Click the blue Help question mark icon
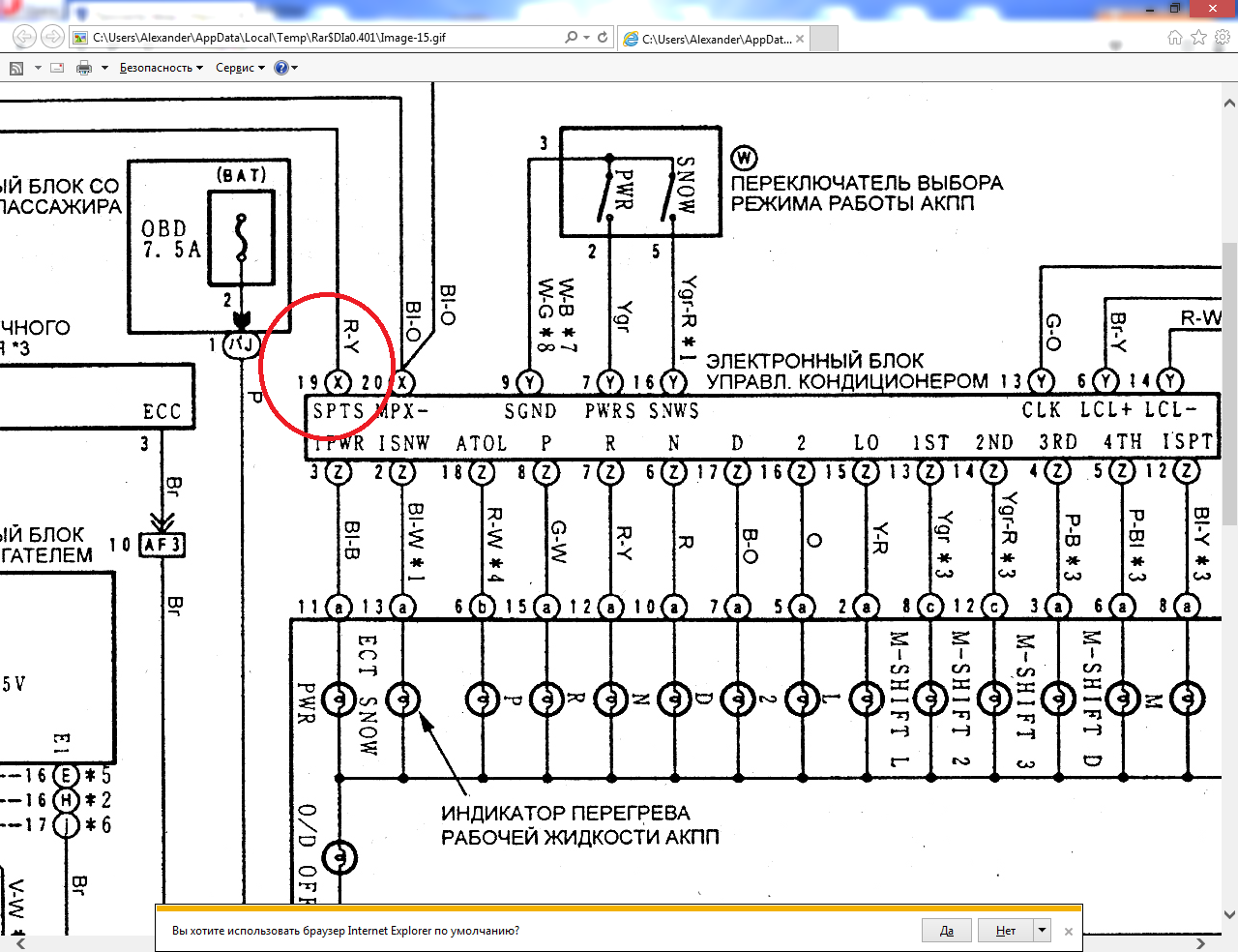 pos(281,68)
